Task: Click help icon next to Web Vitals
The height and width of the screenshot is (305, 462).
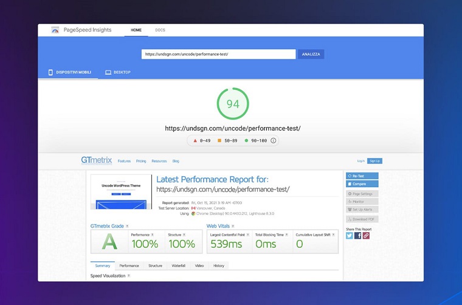Action: 233,226
